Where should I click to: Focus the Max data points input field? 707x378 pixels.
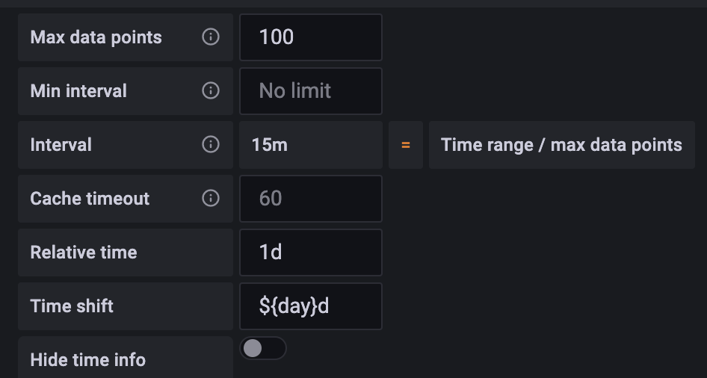click(x=311, y=37)
